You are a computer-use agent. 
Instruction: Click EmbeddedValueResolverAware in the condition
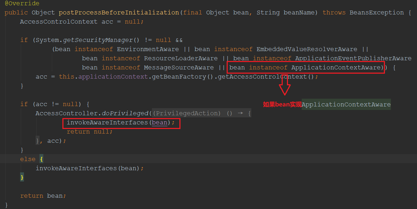[307, 49]
